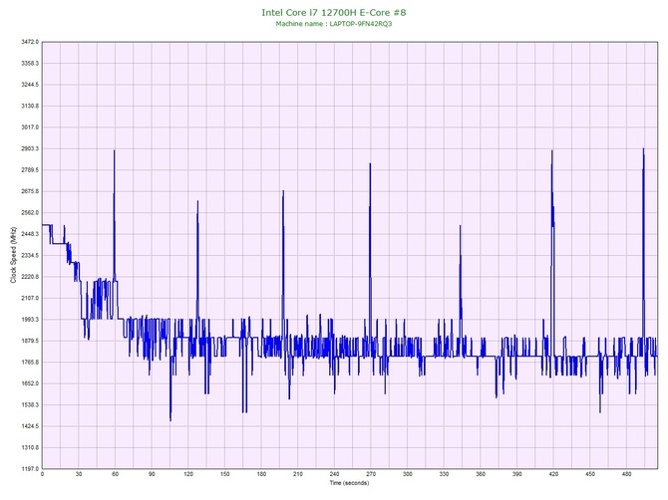The height and width of the screenshot is (500, 668).
Task: Click the 2903.3 y-axis tick label
Action: [30, 148]
